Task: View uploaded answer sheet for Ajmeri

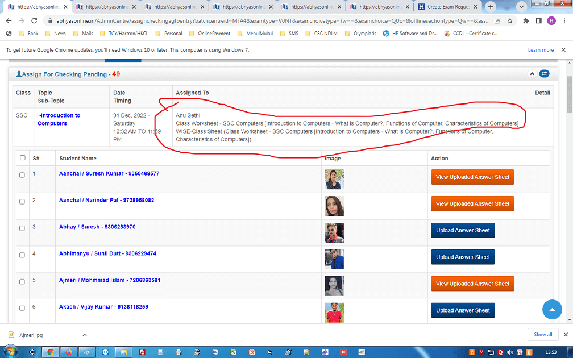Action: [x=472, y=284]
